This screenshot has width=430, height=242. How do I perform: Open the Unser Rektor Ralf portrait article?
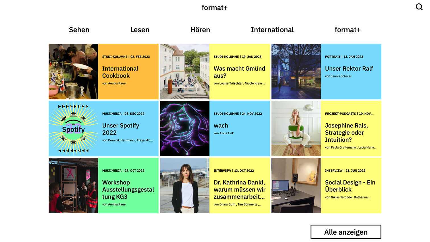pos(349,69)
